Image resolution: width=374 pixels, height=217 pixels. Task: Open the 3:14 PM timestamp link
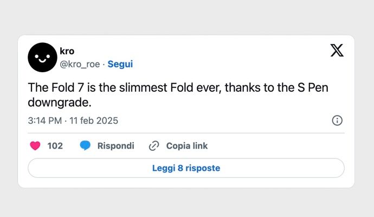point(45,120)
